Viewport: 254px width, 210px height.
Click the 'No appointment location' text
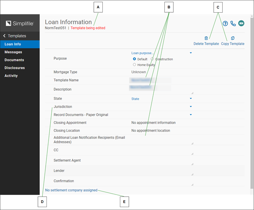151,130
